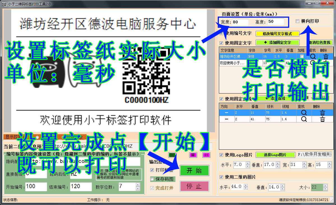Increase QR code size 22 up arrow
Image resolution: width=336 pixels, height=205 pixels.
tap(326, 186)
